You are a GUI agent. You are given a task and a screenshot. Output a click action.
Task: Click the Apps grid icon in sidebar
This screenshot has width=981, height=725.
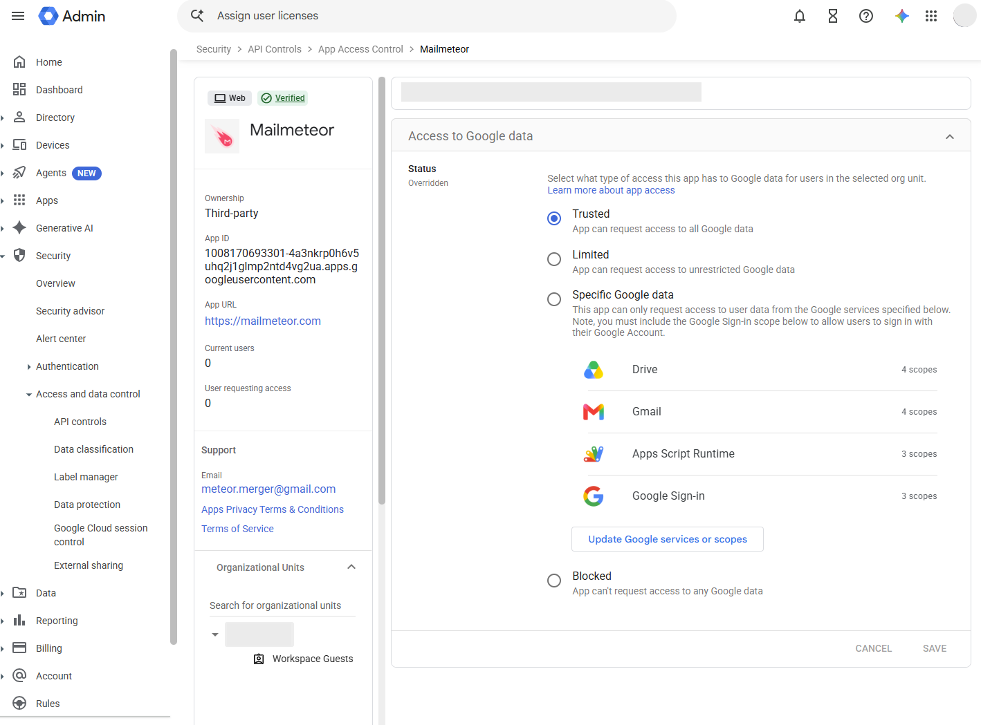tap(19, 200)
